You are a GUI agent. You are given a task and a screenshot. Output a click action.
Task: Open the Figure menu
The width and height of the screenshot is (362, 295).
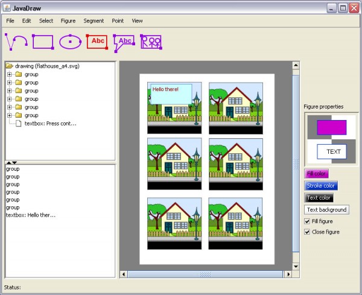point(68,21)
